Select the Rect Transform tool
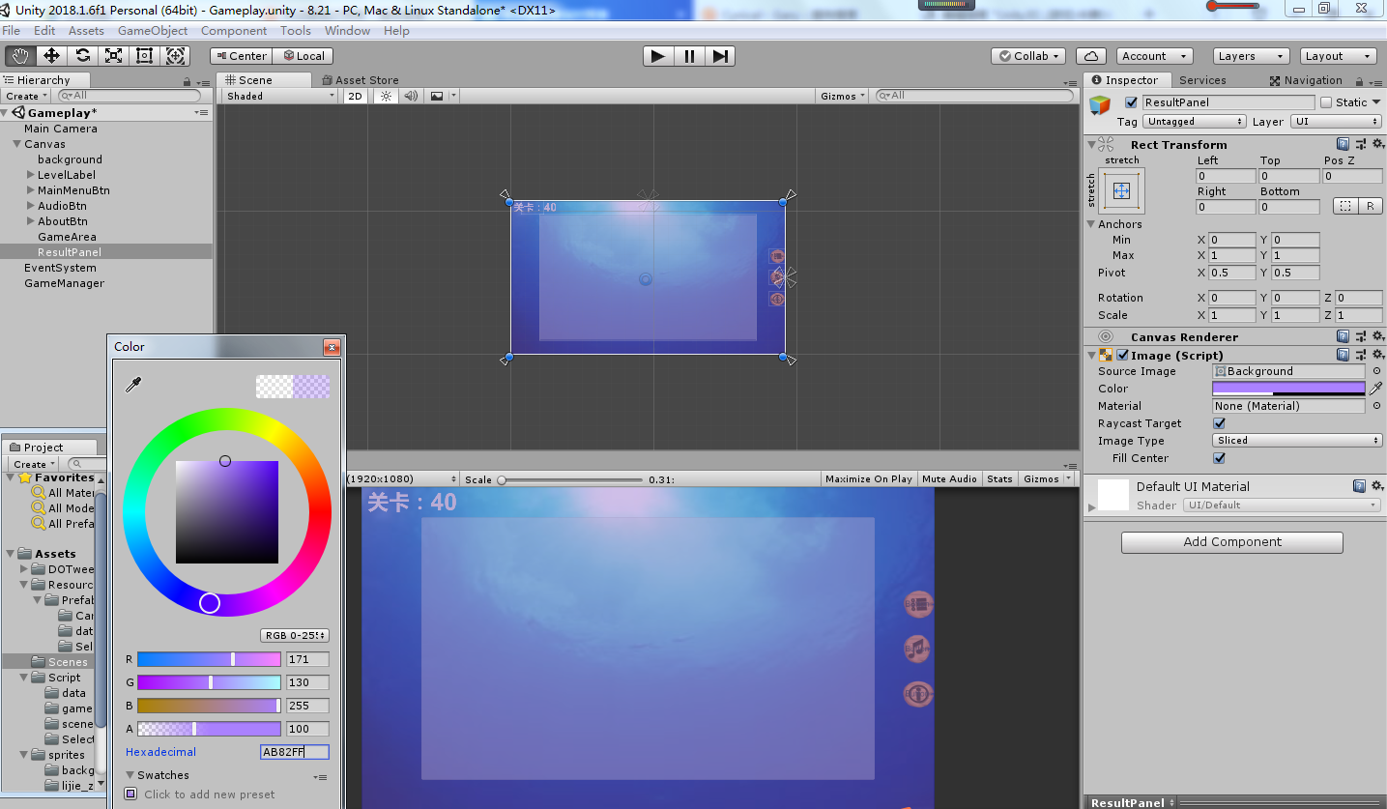 (144, 56)
